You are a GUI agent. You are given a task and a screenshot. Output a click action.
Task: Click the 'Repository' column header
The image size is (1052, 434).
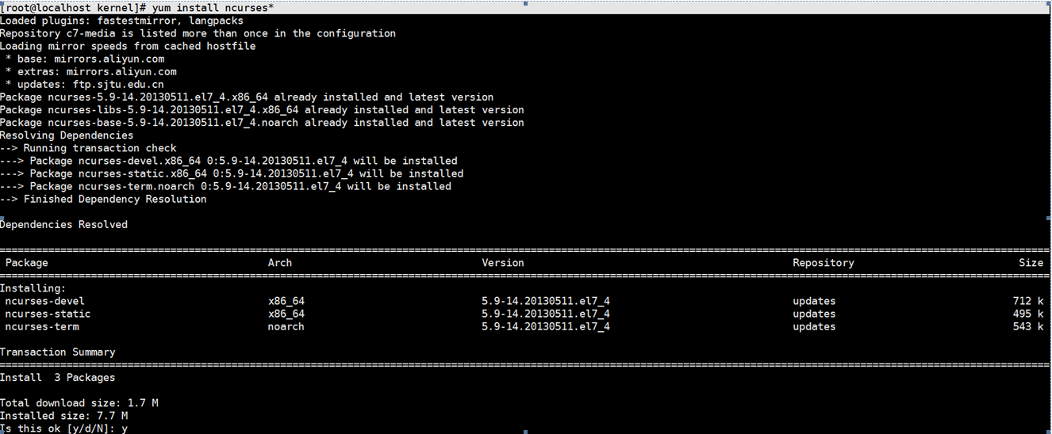[x=824, y=263]
